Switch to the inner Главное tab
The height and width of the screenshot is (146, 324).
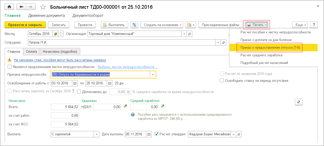point(14,52)
